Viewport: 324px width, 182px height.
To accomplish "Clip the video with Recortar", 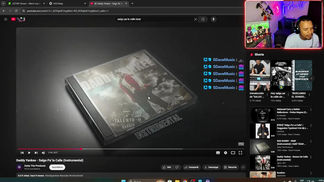I will 230,167.
